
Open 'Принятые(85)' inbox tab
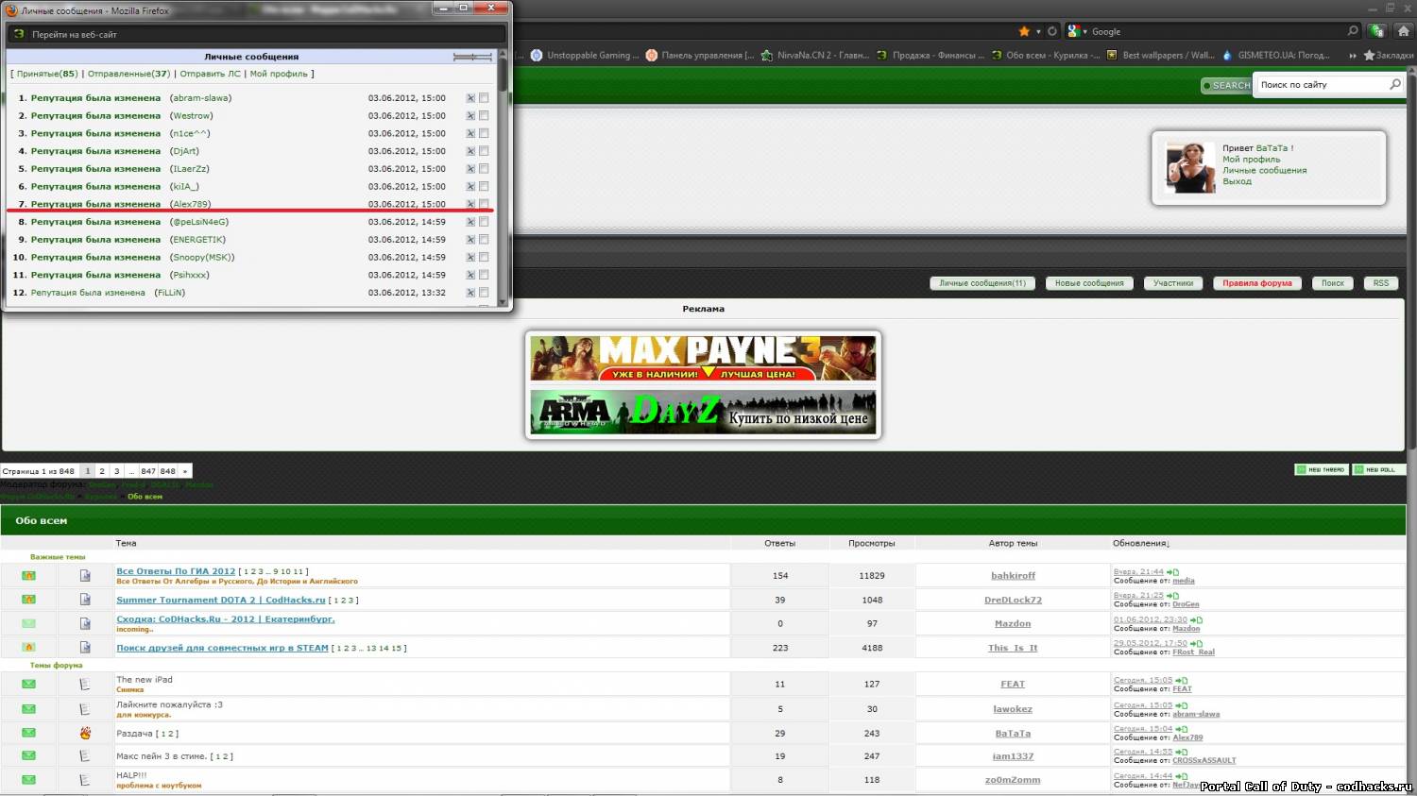47,74
